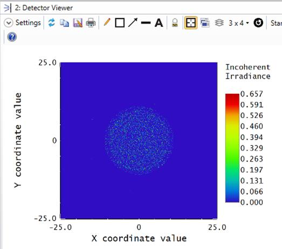Click the print icon

click(91, 23)
